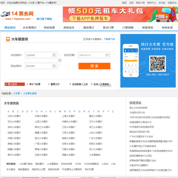The width and height of the screenshot is (178, 178).
Task: Open the date picker icon for 出发日期
Action: click(107, 55)
